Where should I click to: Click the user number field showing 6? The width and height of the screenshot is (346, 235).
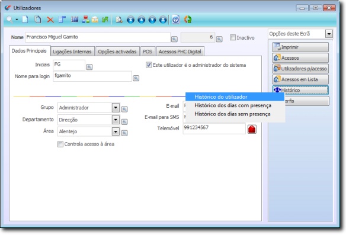click(x=198, y=37)
